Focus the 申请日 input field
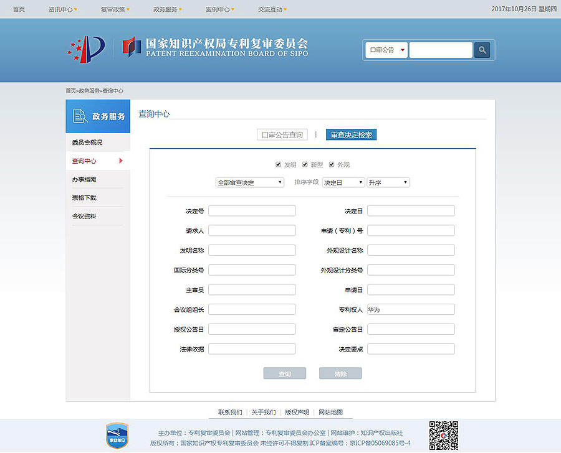The width and height of the screenshot is (561, 453). [411, 289]
